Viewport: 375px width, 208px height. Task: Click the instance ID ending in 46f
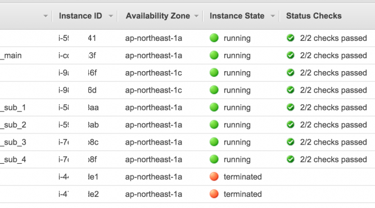(78, 73)
